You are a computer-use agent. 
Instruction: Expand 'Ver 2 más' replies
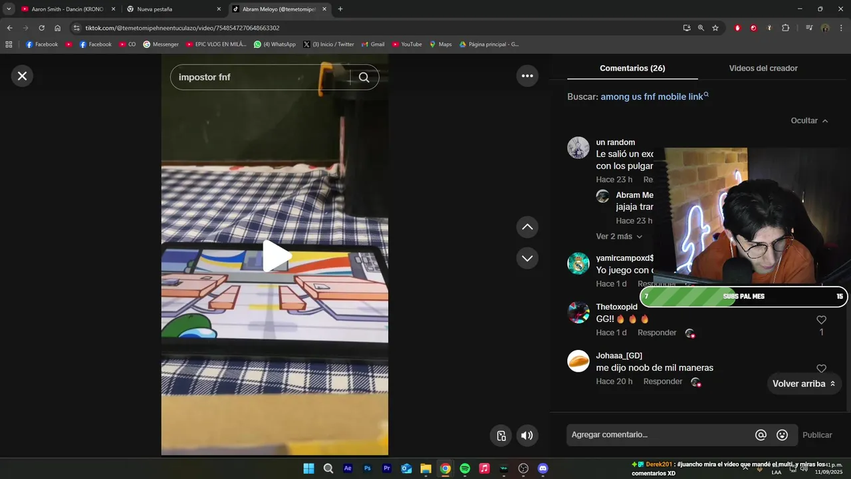(619, 237)
